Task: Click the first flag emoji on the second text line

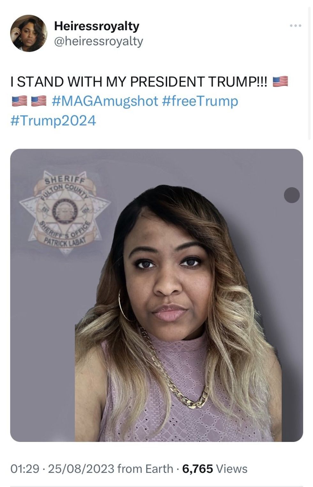Action: click(x=19, y=101)
